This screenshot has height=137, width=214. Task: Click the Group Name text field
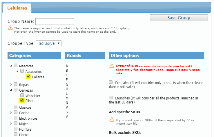[55, 21]
